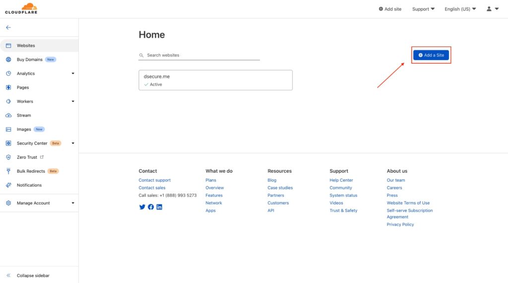Image resolution: width=508 pixels, height=283 pixels.
Task: Click the collapse sidebar double-chevron icon
Action: tap(8, 276)
